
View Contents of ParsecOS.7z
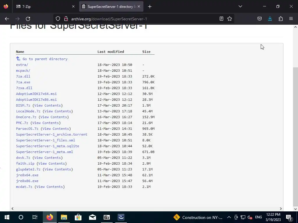coord(56,129)
